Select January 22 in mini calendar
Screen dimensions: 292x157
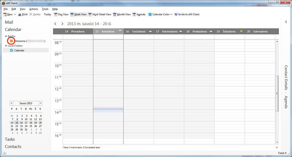pos(17,126)
